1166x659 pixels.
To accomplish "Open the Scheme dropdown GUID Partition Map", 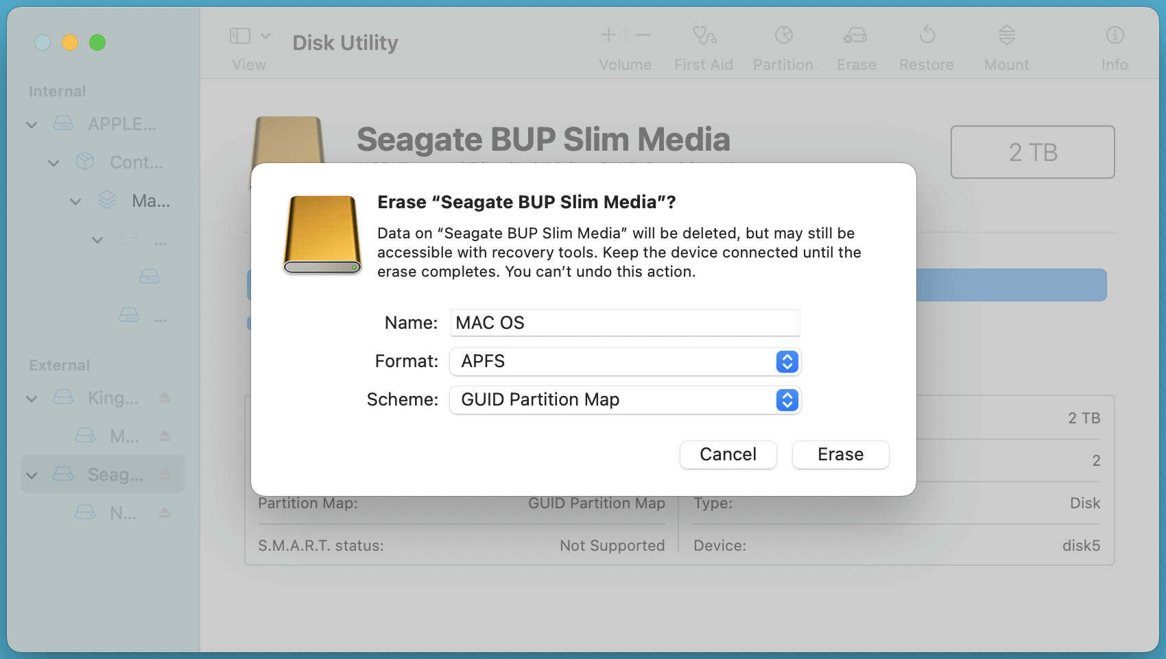I will coord(625,400).
